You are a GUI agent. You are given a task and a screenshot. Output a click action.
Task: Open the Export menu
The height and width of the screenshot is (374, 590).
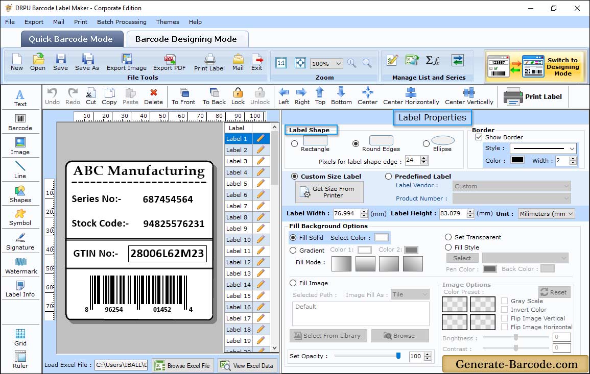(34, 22)
